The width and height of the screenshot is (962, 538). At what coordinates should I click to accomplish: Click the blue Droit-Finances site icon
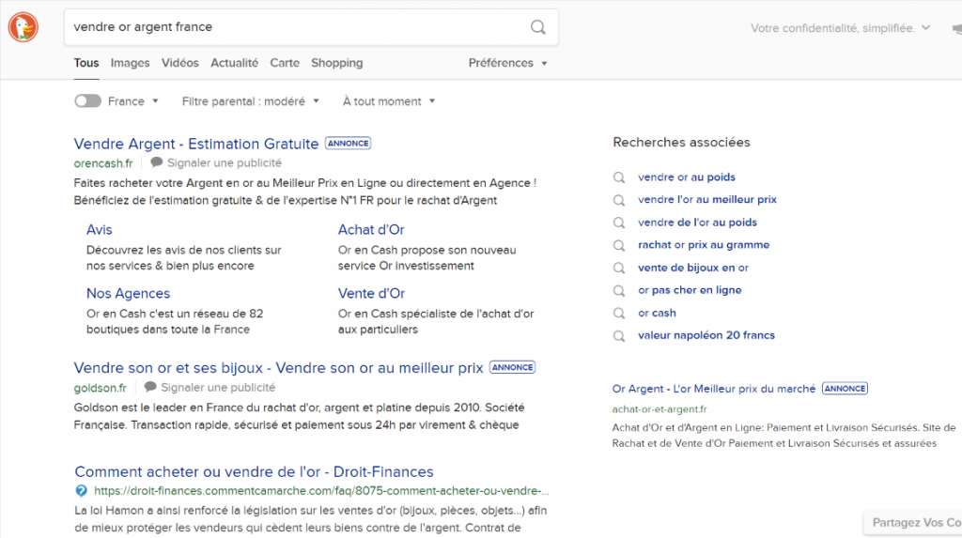(81, 490)
